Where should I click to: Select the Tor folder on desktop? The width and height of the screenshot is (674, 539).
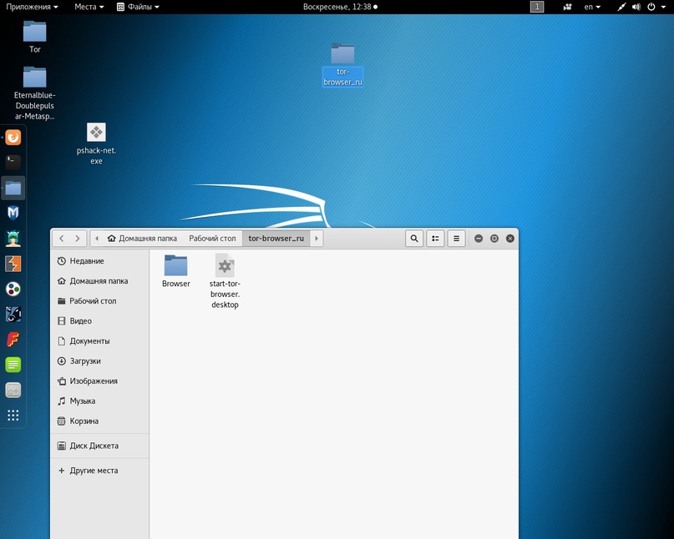click(x=35, y=37)
